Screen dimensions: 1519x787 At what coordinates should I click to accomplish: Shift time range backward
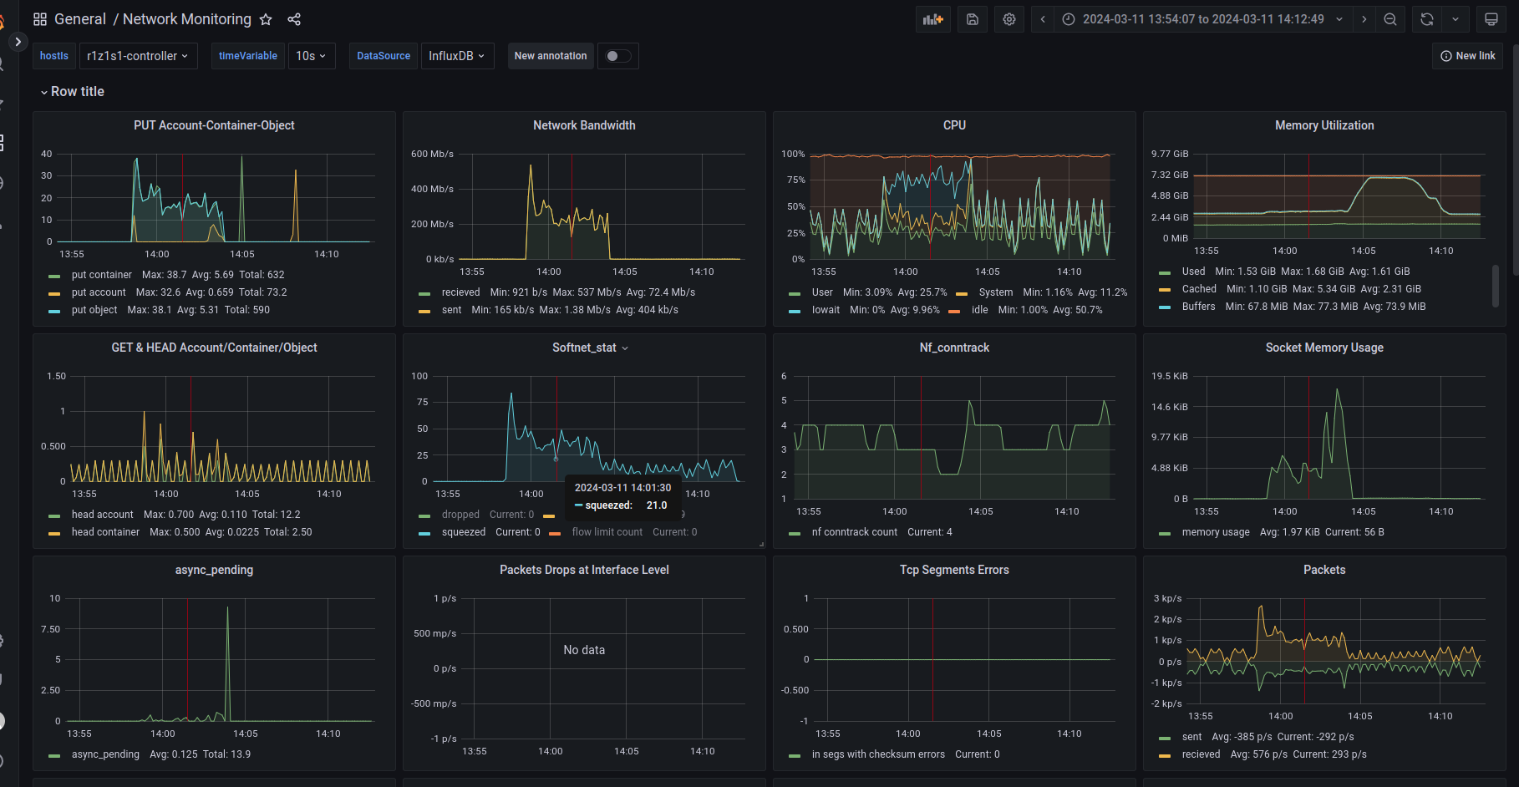point(1043,19)
